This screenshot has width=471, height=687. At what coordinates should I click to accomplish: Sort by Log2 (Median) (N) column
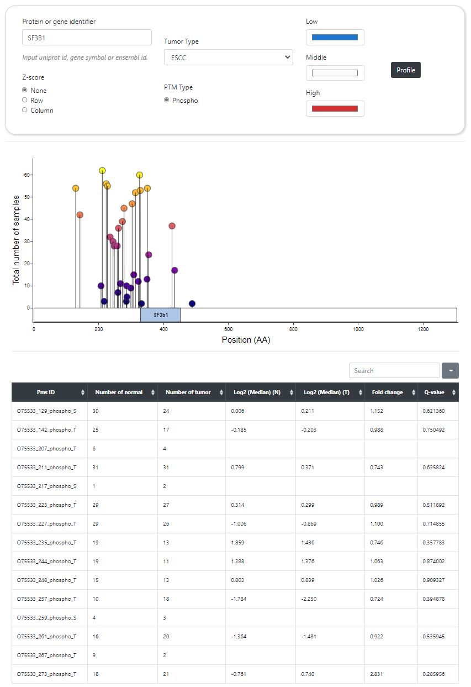point(291,392)
